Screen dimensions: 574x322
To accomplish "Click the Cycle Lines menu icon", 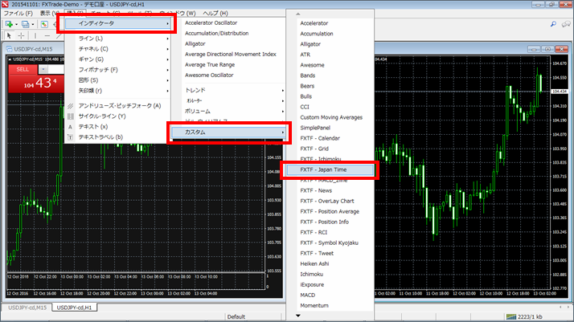I will pyautogui.click(x=70, y=116).
